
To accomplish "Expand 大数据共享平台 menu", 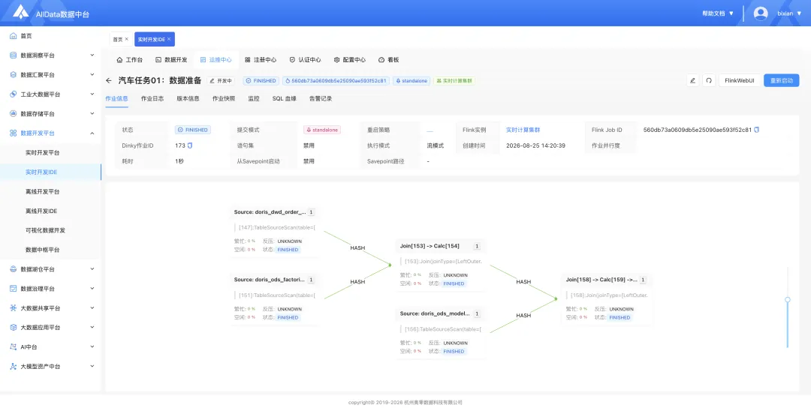I will (50, 308).
